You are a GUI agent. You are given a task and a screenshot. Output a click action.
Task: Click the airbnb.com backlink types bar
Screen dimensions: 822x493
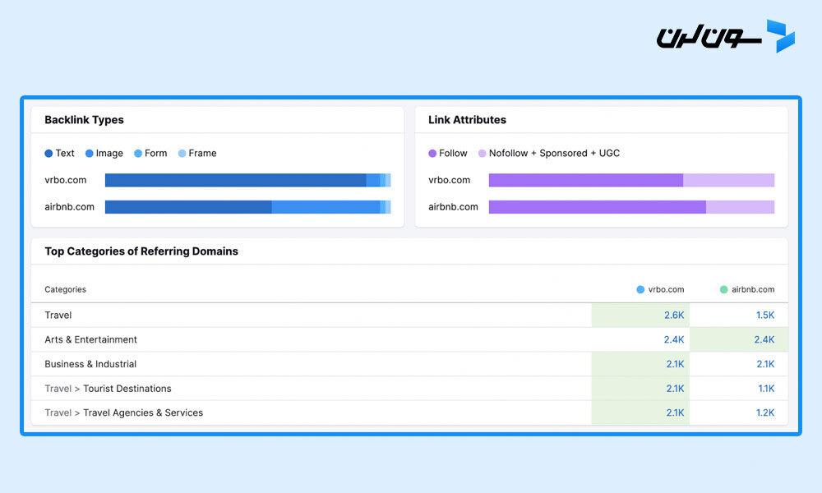(247, 207)
